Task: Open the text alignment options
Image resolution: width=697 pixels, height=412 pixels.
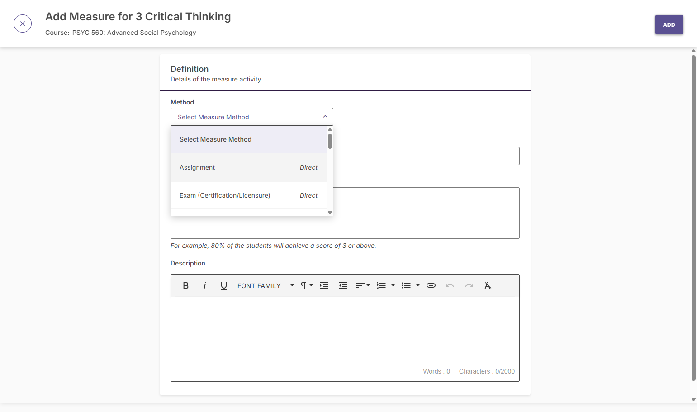Action: (363, 285)
